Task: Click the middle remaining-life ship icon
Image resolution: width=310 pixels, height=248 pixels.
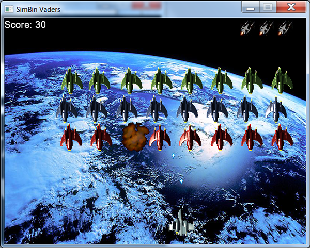Action: click(266, 28)
